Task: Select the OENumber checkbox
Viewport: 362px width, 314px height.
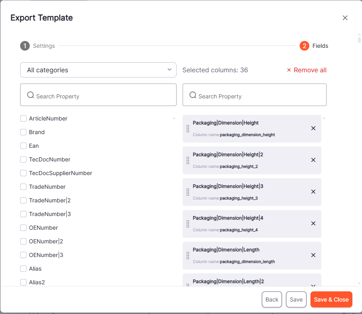Action: pyautogui.click(x=23, y=228)
